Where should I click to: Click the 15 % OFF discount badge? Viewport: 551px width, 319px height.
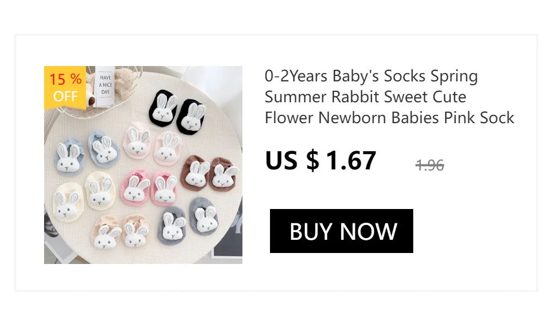(x=65, y=88)
